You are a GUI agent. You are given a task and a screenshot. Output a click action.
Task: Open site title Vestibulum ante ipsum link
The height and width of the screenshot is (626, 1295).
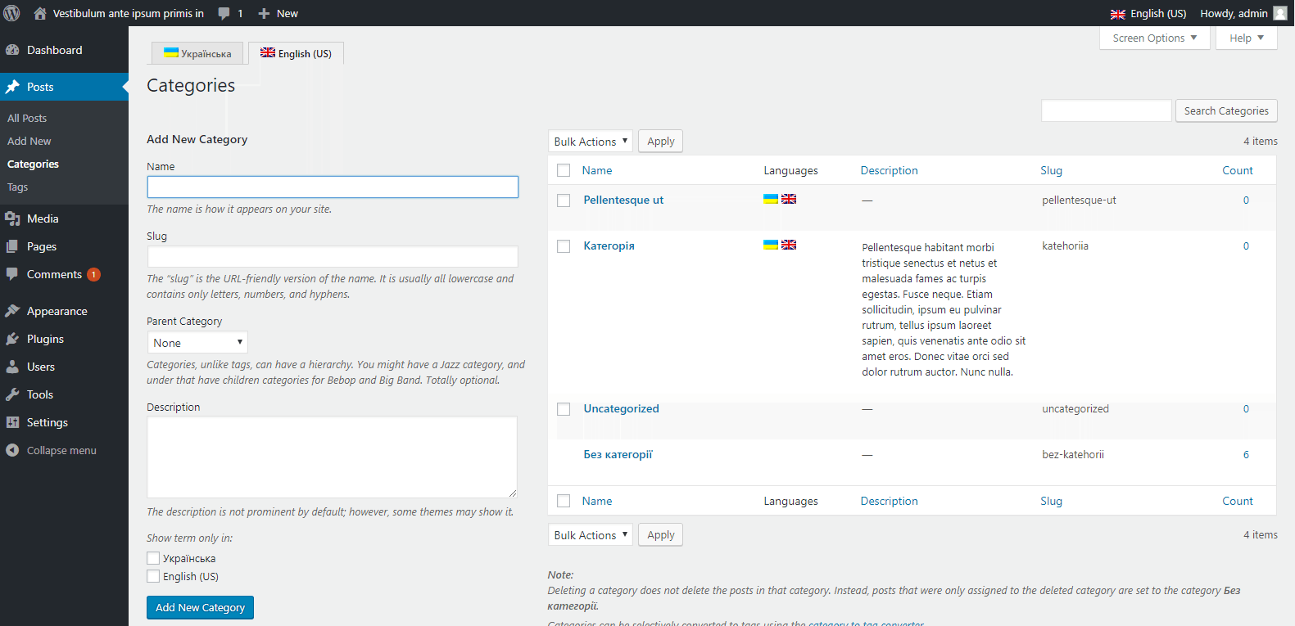pyautogui.click(x=128, y=13)
